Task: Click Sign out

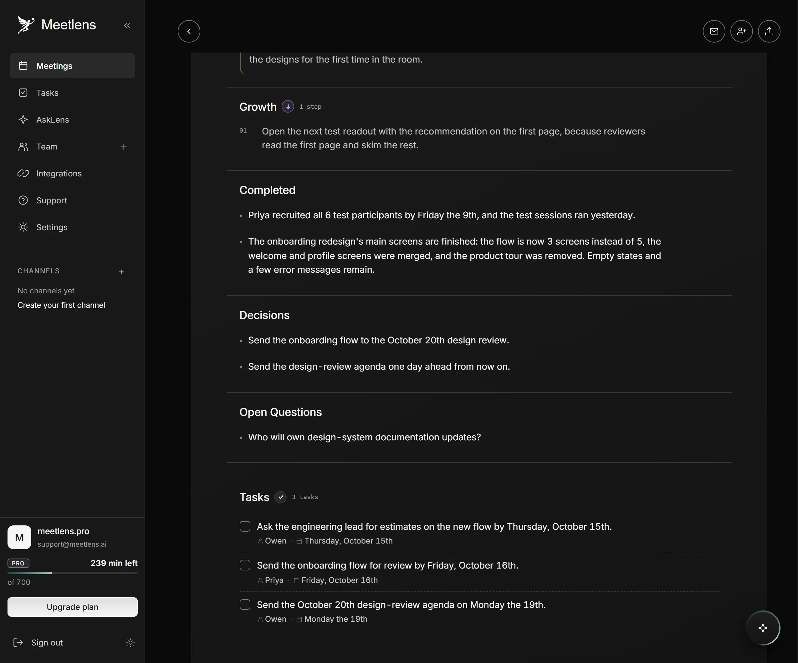Action: (x=47, y=642)
